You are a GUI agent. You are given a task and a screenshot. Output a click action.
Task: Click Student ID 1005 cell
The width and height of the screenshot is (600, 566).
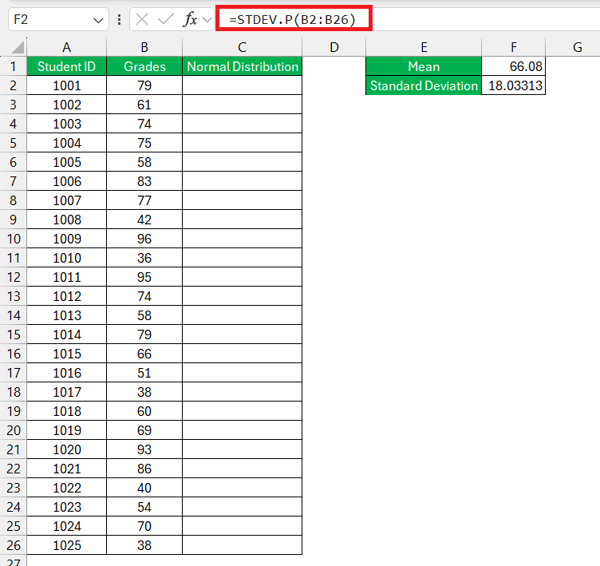coord(66,162)
